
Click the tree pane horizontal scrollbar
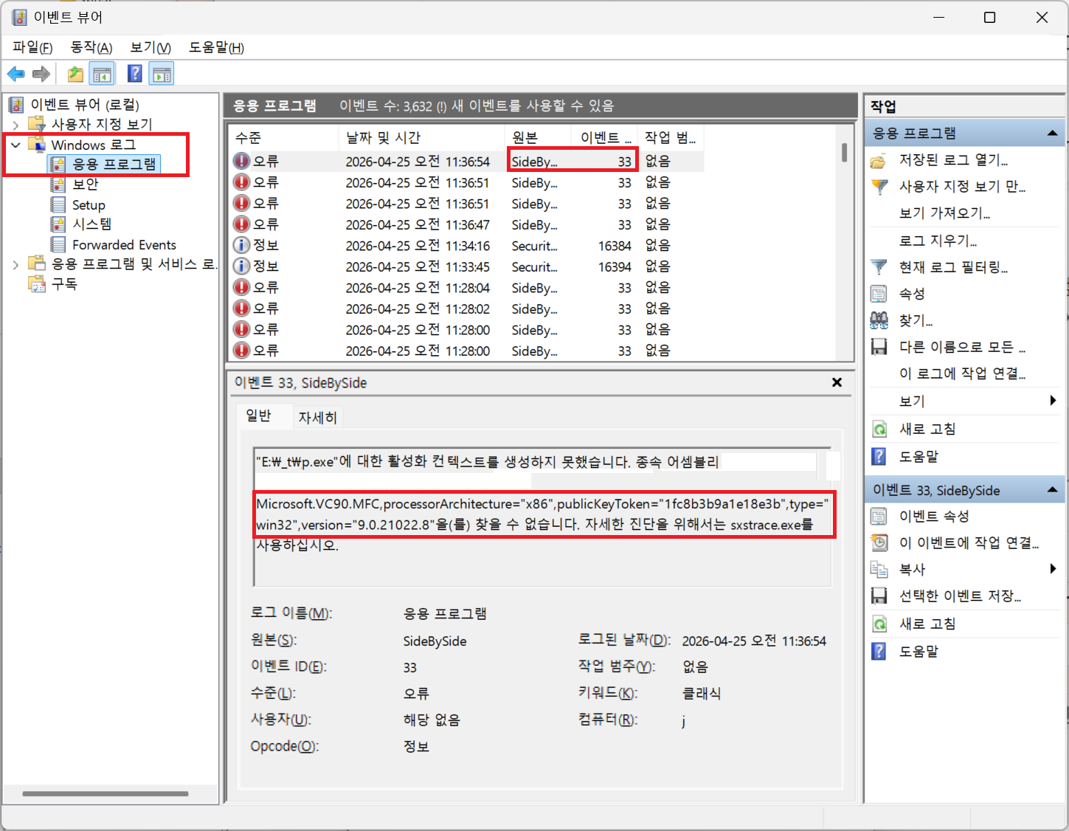coord(105,794)
